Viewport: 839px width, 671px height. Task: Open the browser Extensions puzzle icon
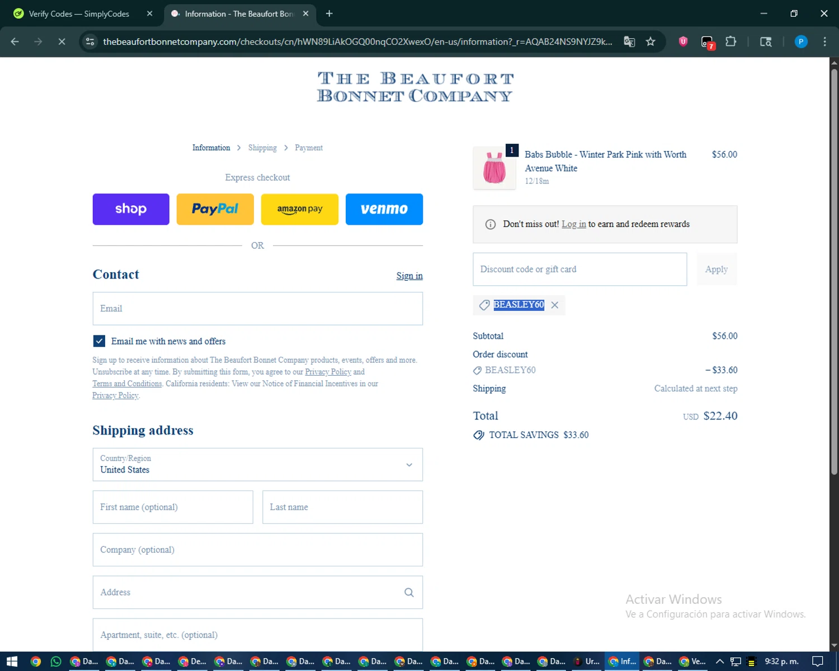[x=730, y=41]
